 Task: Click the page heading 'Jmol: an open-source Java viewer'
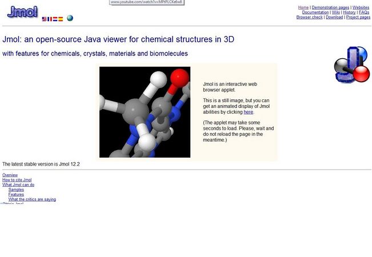point(118,39)
